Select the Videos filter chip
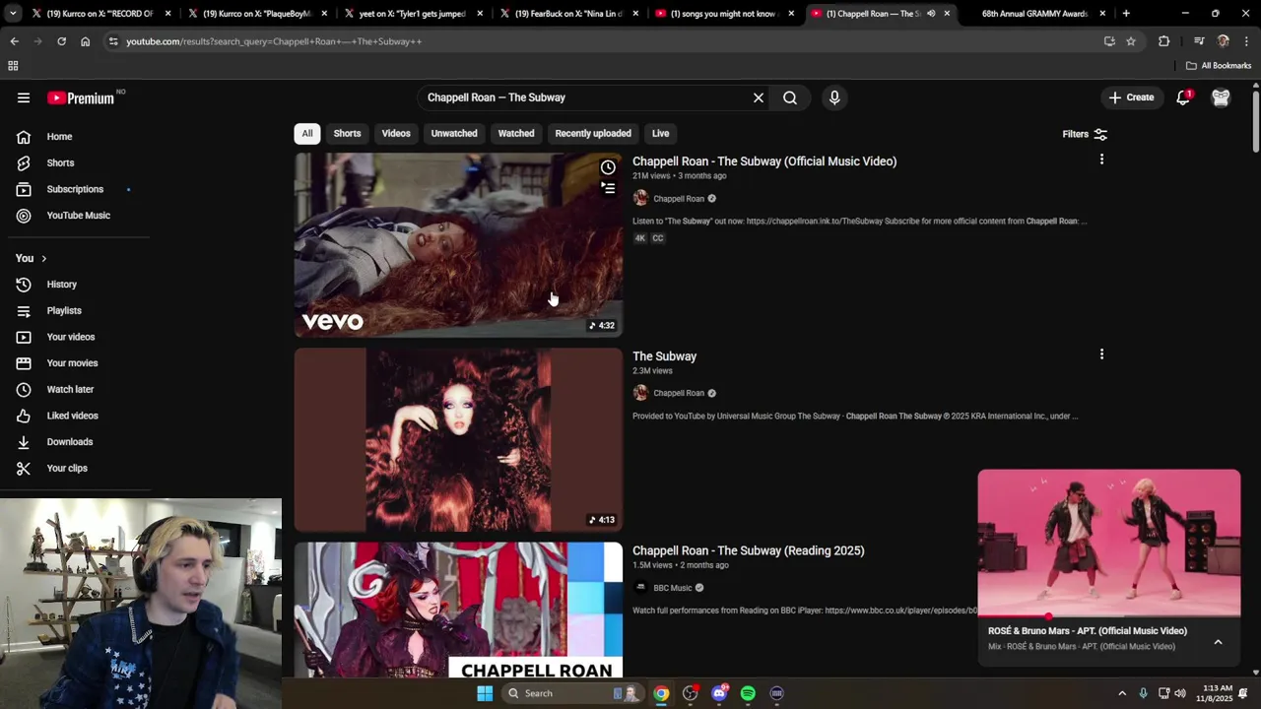Image resolution: width=1261 pixels, height=709 pixels. (396, 134)
